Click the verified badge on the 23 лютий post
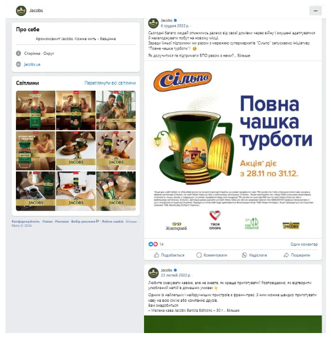Screen dimensions: 331x338 pos(175,270)
